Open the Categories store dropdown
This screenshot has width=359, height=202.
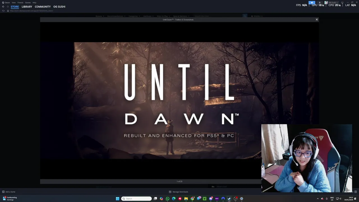coord(134,16)
